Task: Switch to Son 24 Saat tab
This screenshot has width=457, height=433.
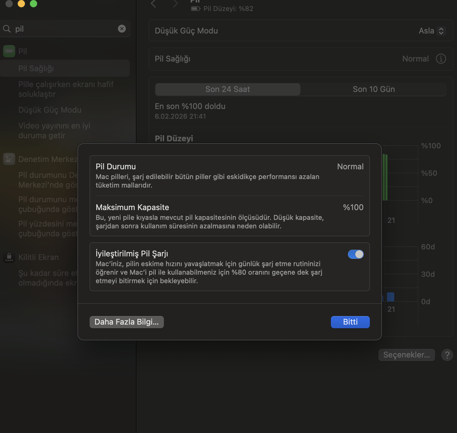Action: coord(228,89)
